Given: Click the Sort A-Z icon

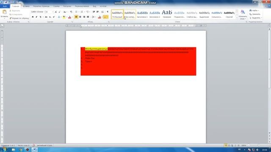Looking at the screenshot, I should click(x=102, y=12).
